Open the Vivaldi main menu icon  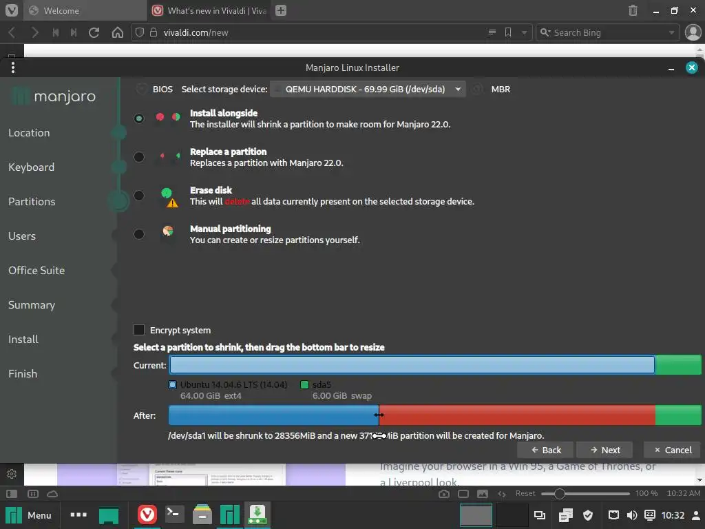tap(12, 10)
